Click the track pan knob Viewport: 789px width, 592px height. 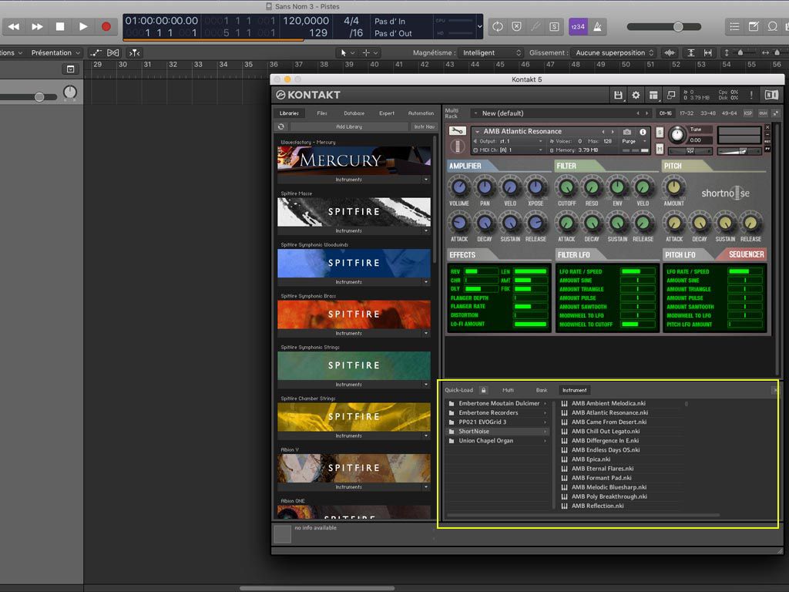point(70,92)
